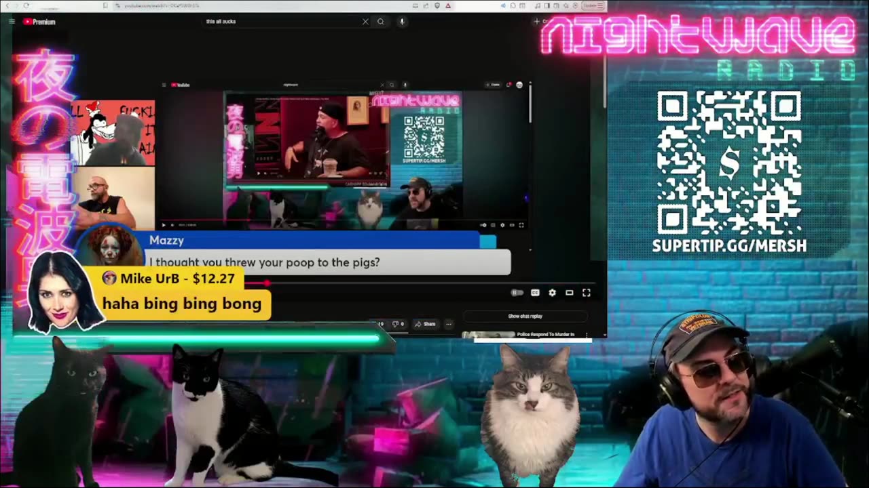Toggle closed captions on the outer player
Screen dimensions: 869x488
click(x=535, y=293)
